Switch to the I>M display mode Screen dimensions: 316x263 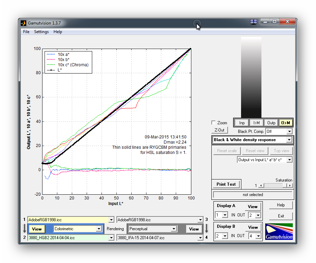256,123
